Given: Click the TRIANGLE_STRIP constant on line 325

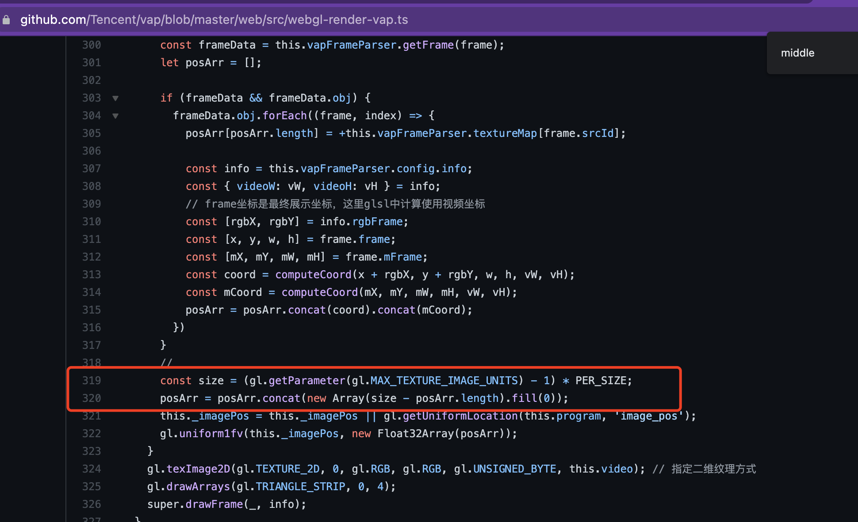Looking at the screenshot, I should [x=300, y=486].
